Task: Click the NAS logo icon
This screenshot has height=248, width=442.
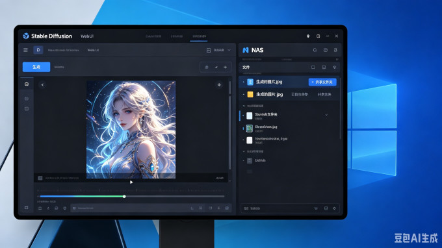Action: [246, 50]
